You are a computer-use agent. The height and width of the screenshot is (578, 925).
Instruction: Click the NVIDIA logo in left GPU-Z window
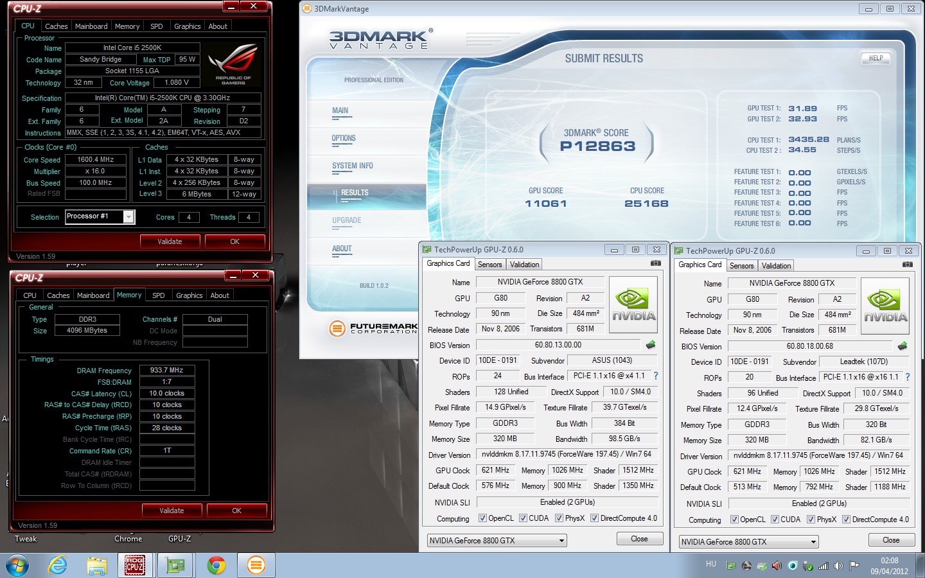(x=633, y=305)
